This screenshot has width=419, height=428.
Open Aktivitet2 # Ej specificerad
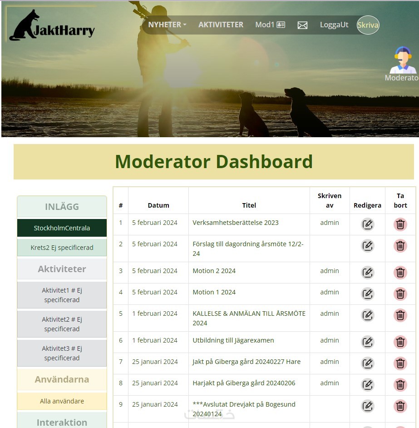(62, 324)
